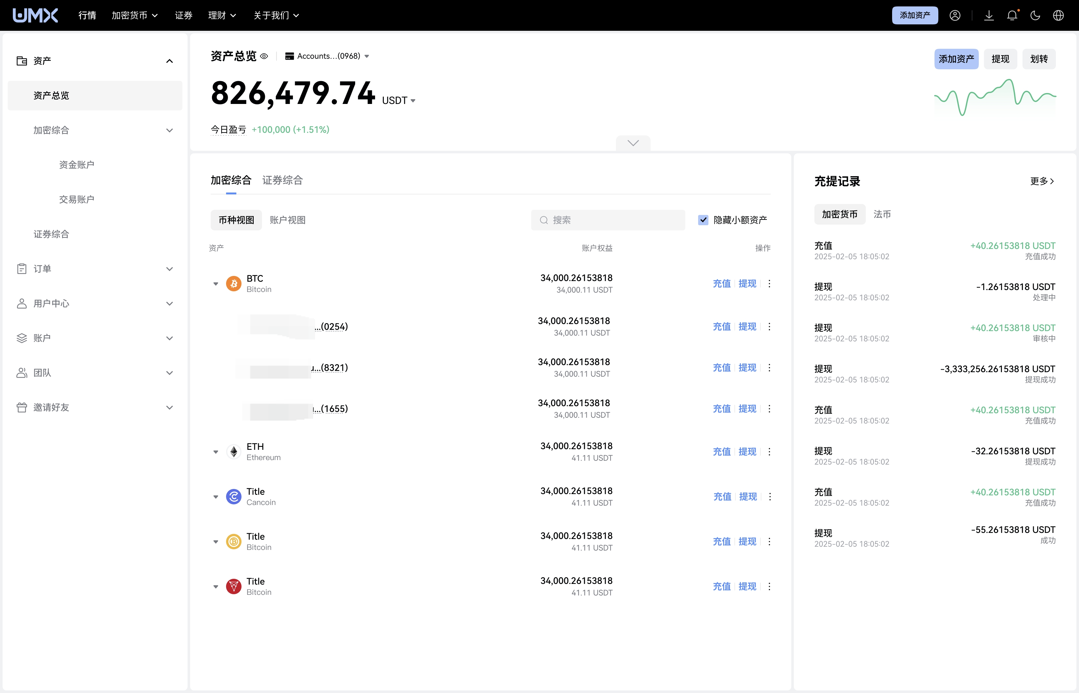Open 理财 header menu
This screenshot has height=693, width=1079.
click(222, 15)
